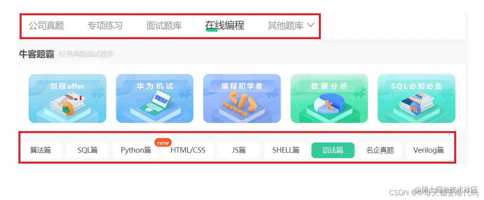Open the 华为机试 card with laptop icon
This screenshot has width=484, height=200.
[x=155, y=98]
